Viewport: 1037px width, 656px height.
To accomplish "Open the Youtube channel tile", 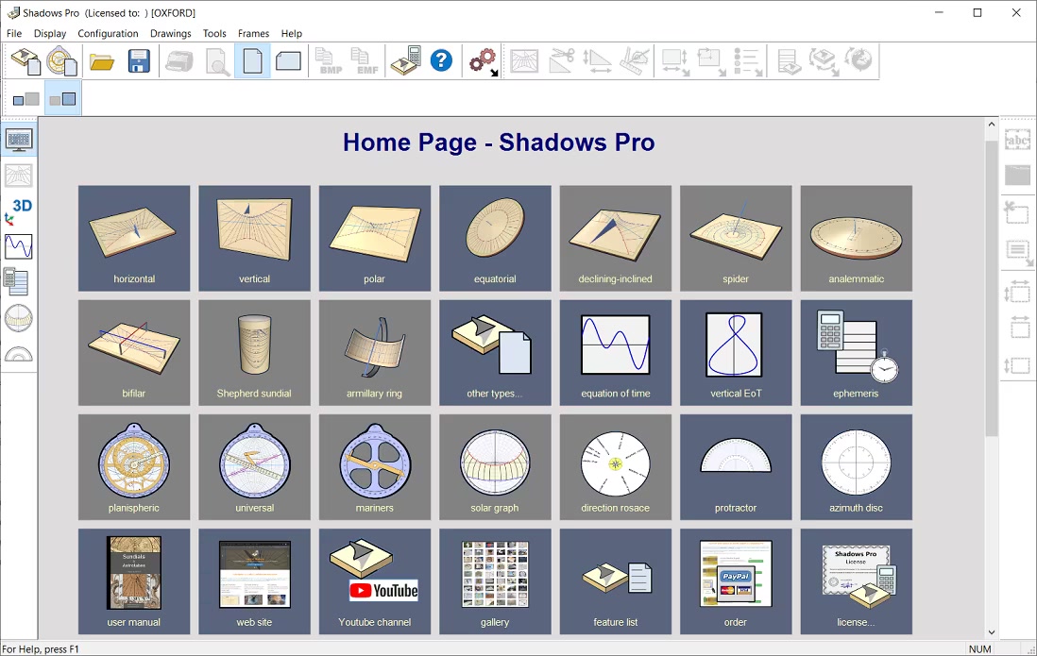I will [374, 581].
